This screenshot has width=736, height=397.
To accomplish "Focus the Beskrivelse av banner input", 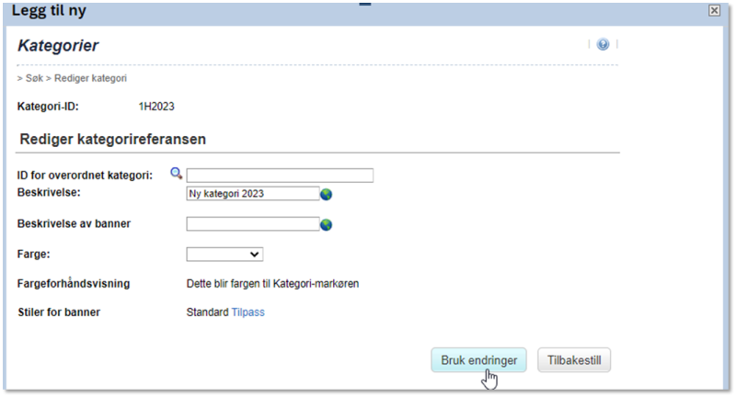I will [x=253, y=223].
